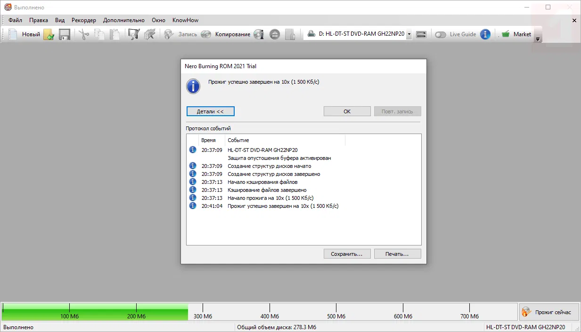This screenshot has width=581, height=332.
Task: Open the Правка menu
Action: point(39,20)
